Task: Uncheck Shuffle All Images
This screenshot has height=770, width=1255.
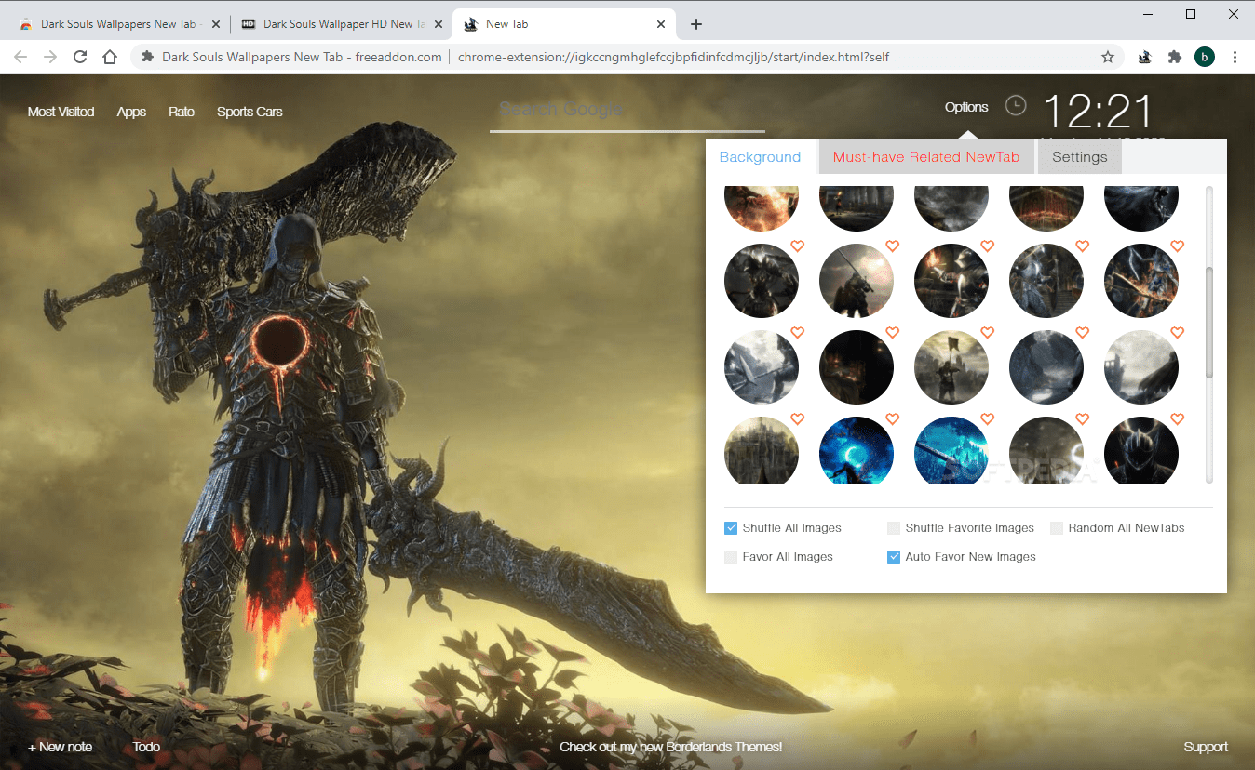Action: click(x=731, y=528)
